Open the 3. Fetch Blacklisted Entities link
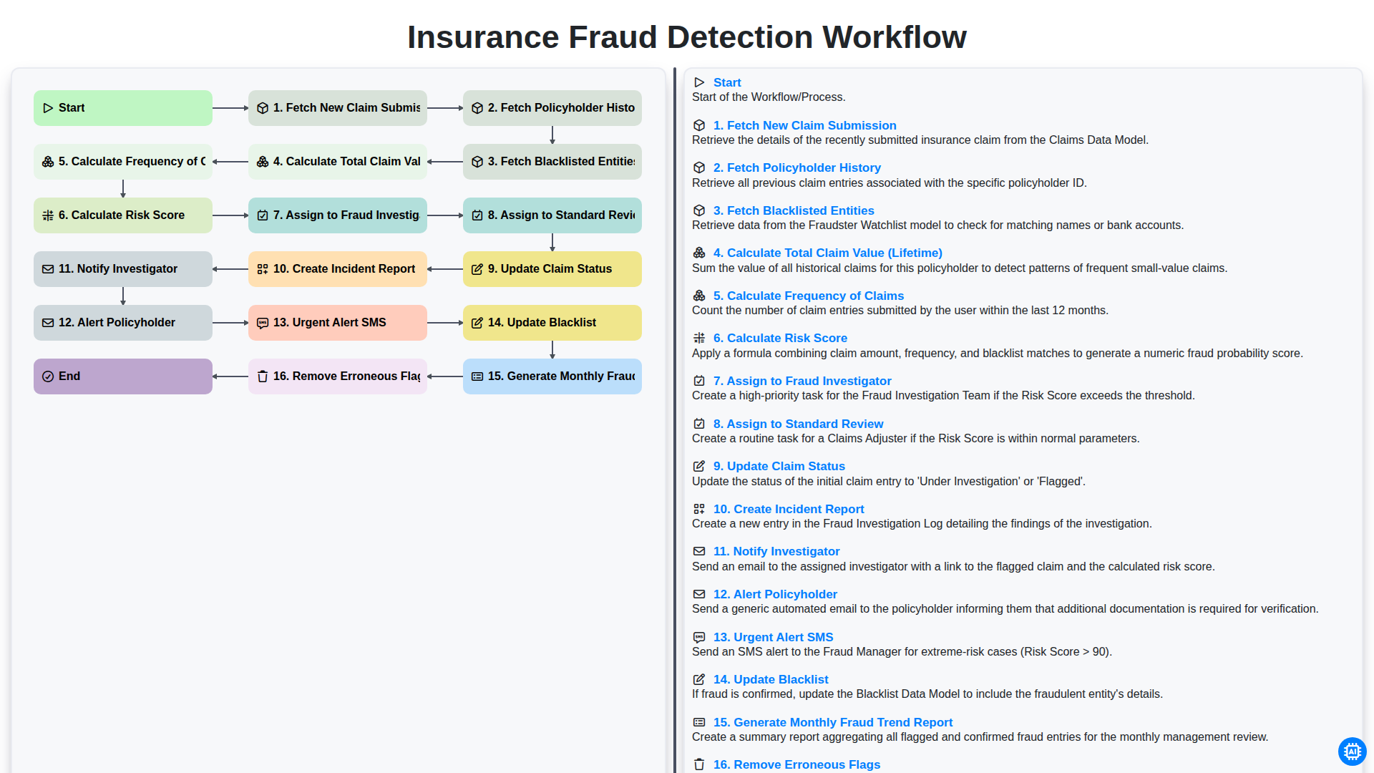 (794, 210)
